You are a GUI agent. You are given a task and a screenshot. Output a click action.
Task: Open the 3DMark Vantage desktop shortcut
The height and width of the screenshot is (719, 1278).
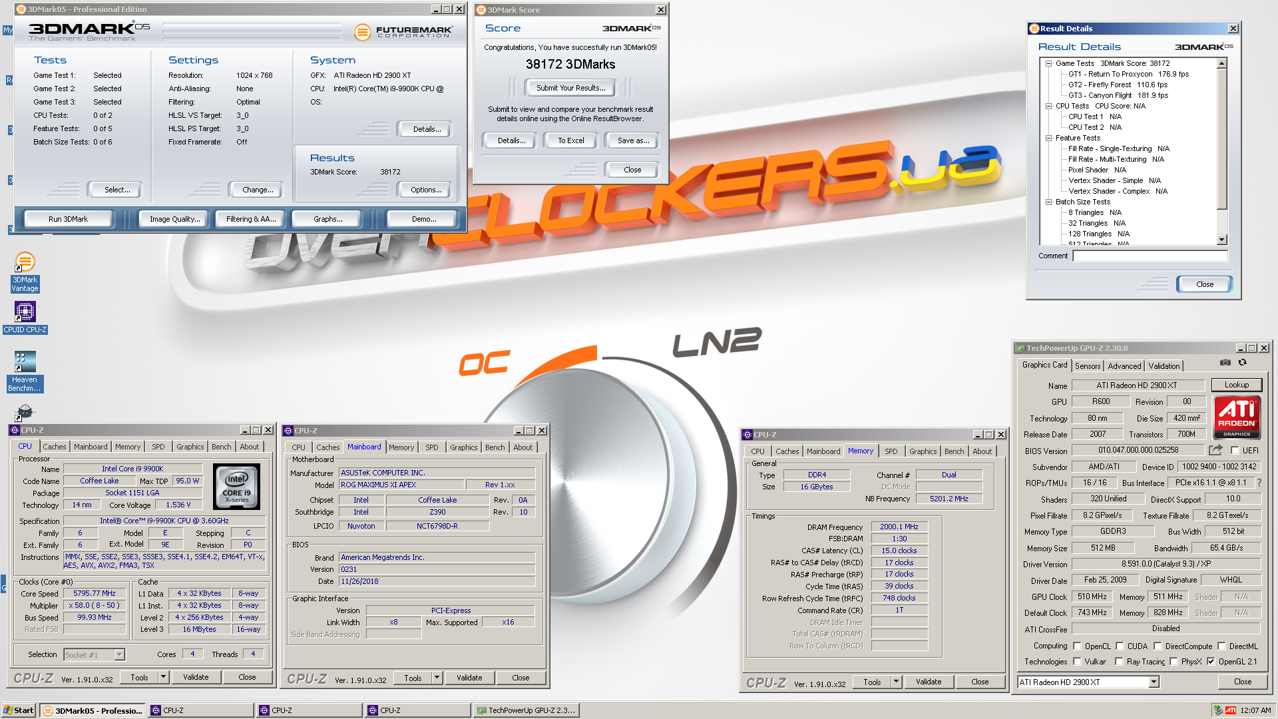click(25, 272)
